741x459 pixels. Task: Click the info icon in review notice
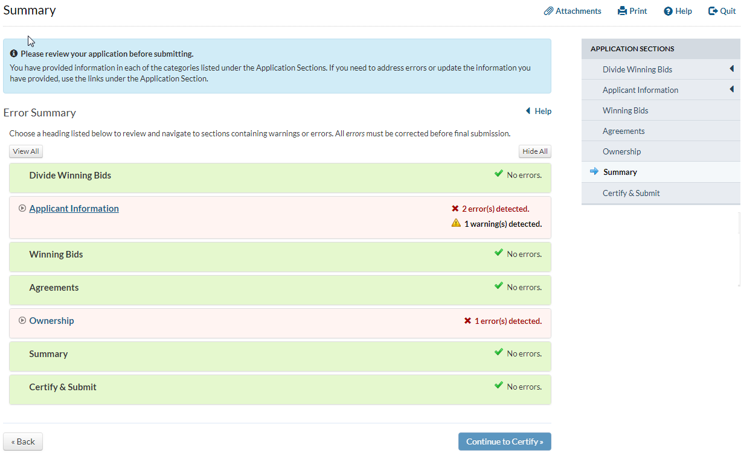[x=14, y=54]
